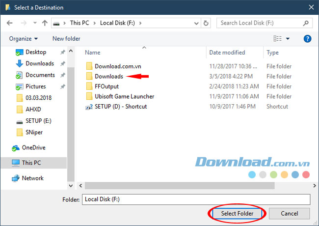Open Pictures in quick access
The width and height of the screenshot is (319, 226).
[36, 86]
